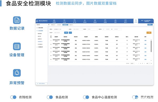Click the device number input field

pyautogui.click(x=77, y=29)
